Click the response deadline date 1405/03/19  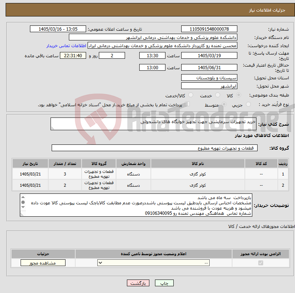coord(209,55)
